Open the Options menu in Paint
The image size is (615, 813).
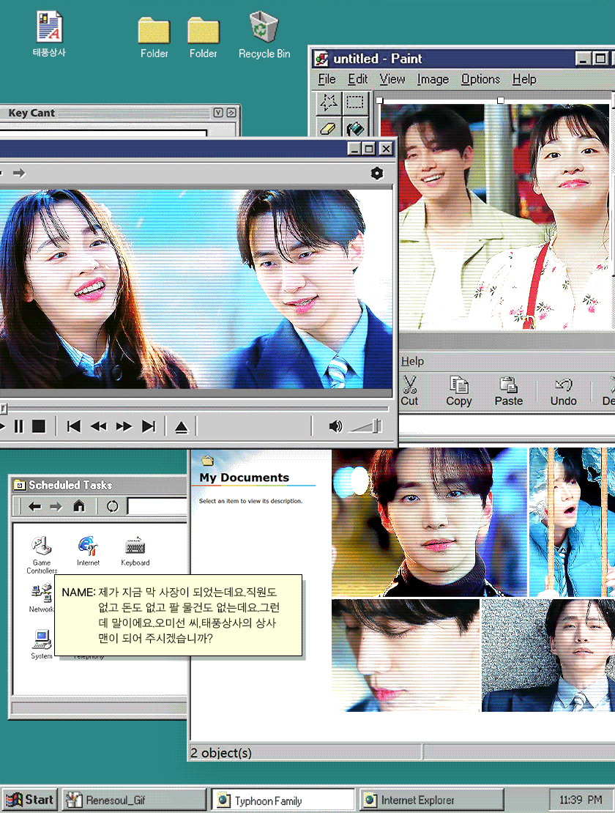[x=480, y=79]
